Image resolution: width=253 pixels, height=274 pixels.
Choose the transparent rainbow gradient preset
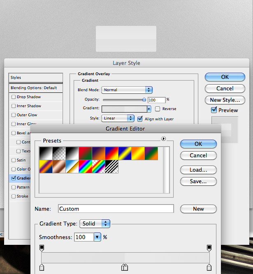[98, 166]
